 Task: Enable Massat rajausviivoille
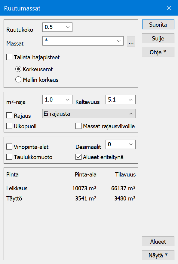(78, 126)
